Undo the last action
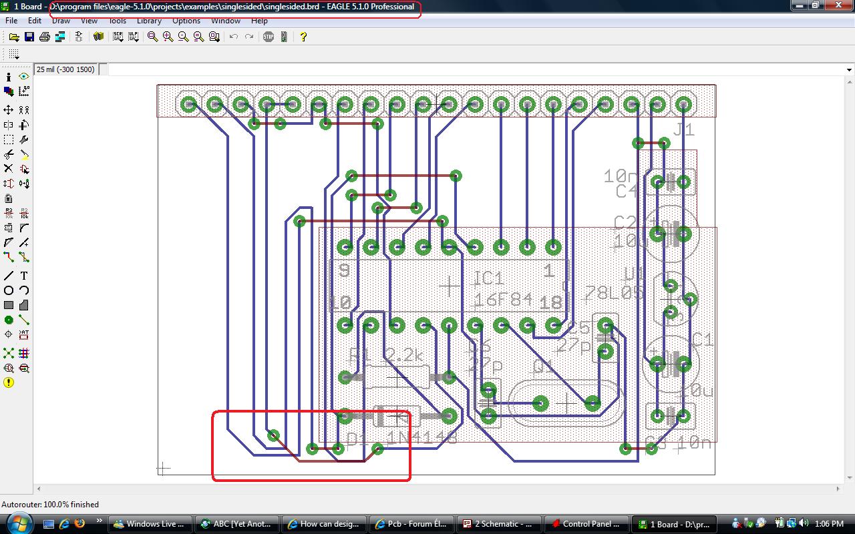The height and width of the screenshot is (534, 855). pyautogui.click(x=234, y=37)
